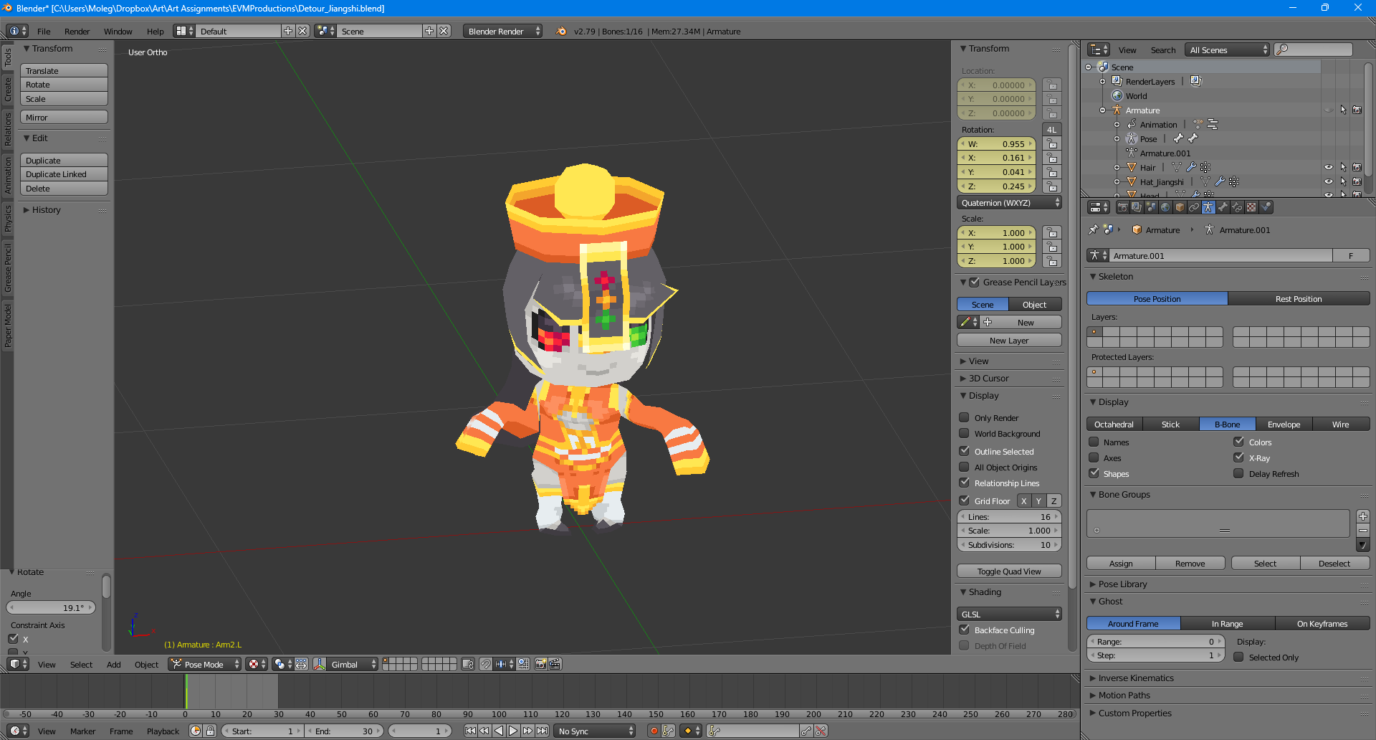This screenshot has width=1376, height=740.
Task: Click the Duplicate Linked button
Action: click(x=64, y=174)
